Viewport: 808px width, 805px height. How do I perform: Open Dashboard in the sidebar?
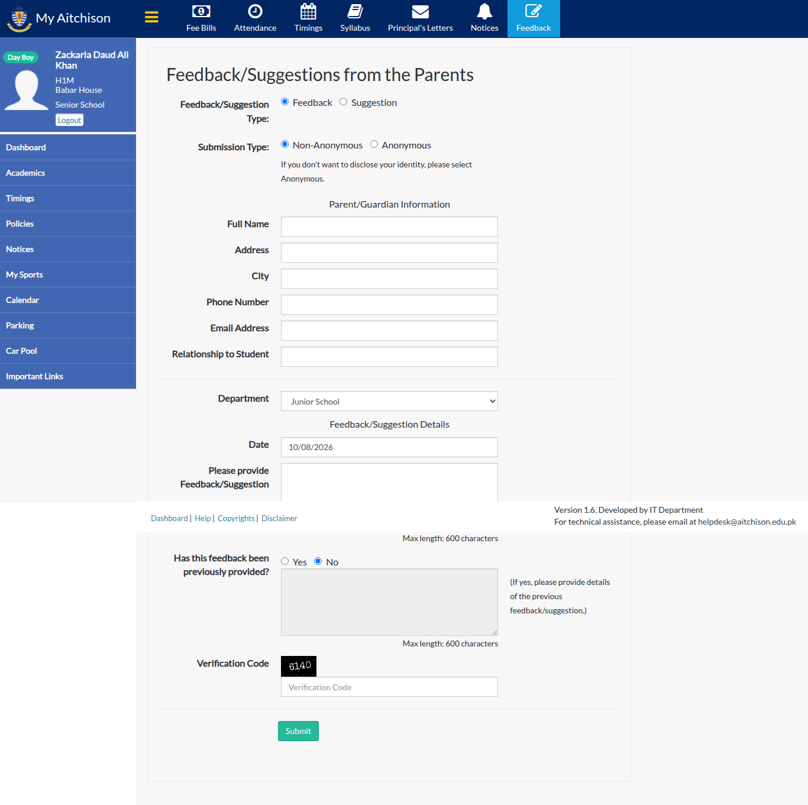point(68,147)
